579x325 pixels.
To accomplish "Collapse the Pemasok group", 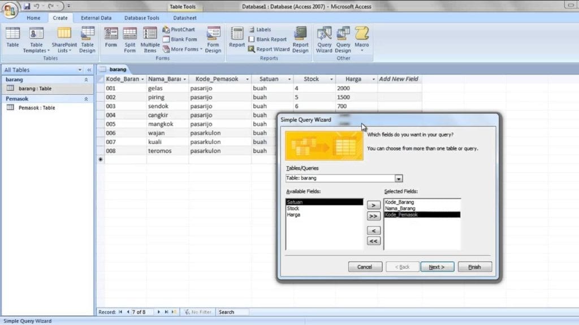I will pos(86,99).
